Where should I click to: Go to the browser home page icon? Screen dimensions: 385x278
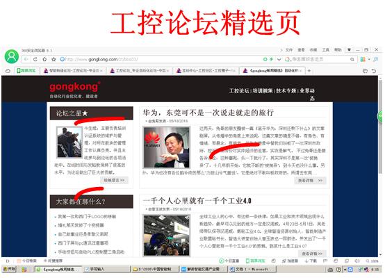(44, 59)
